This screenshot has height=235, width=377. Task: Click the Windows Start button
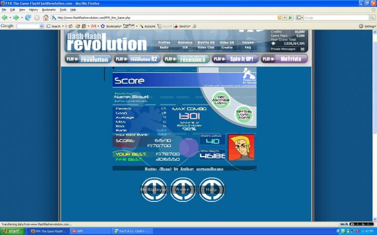pos(12,231)
